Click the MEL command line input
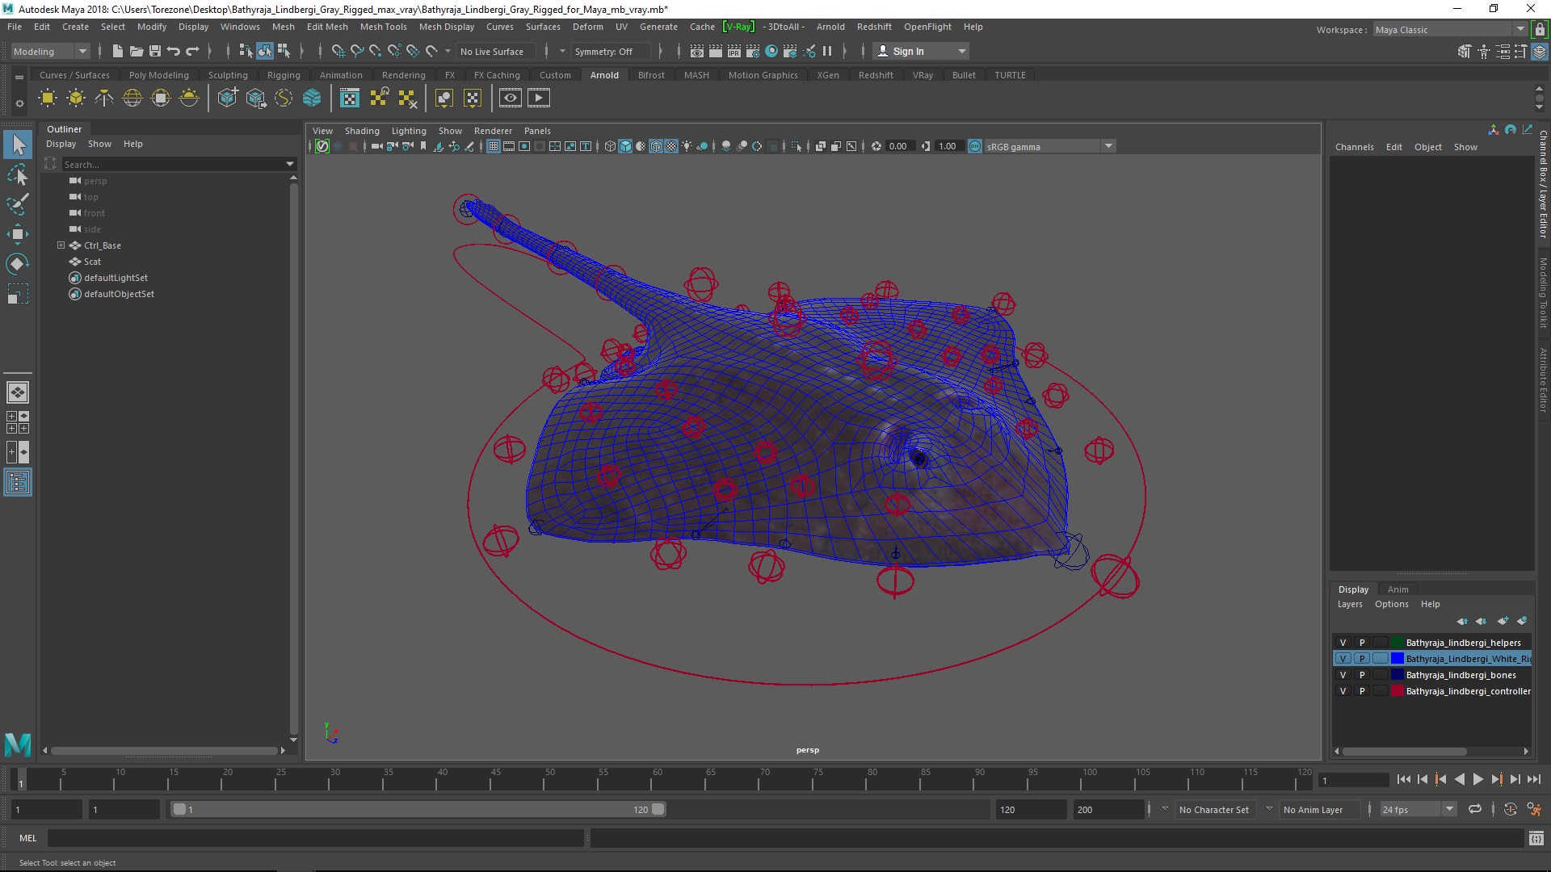Image resolution: width=1551 pixels, height=872 pixels. coord(315,838)
